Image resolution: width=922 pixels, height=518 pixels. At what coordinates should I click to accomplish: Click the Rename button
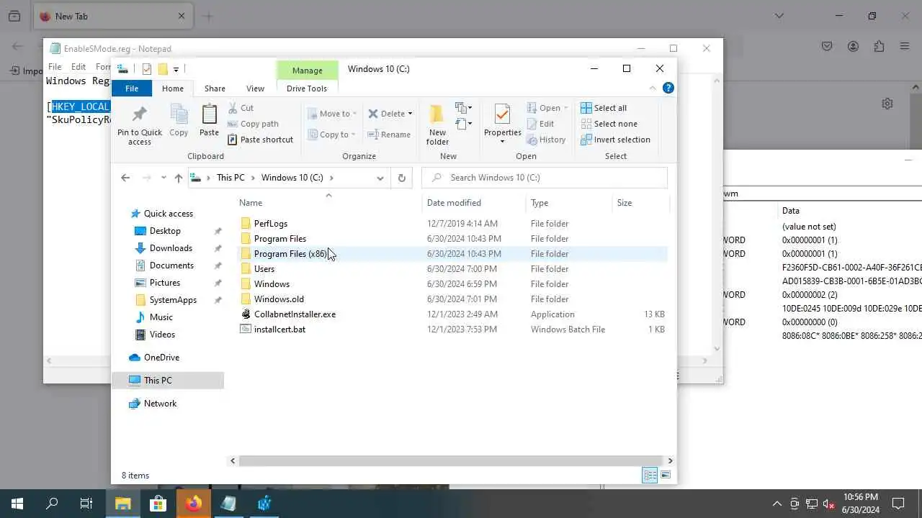coord(389,135)
